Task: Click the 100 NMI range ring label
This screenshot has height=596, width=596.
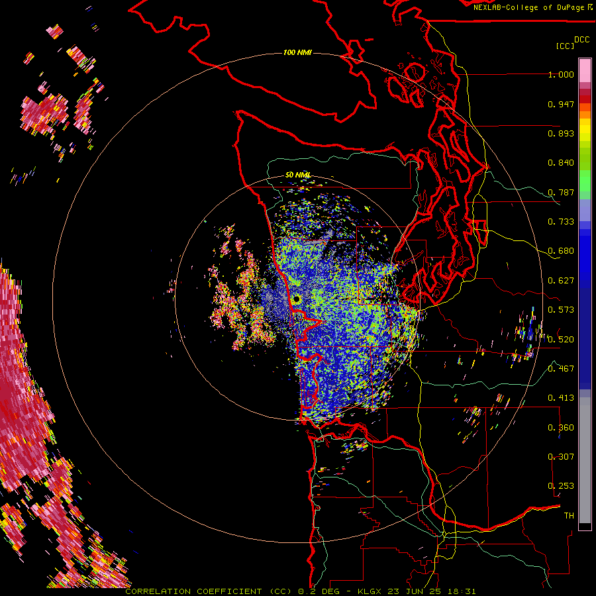Action: coord(297,52)
